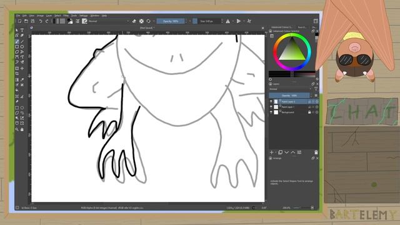Move the layer down
Image resolution: width=400 pixels, height=225 pixels.
(287, 152)
